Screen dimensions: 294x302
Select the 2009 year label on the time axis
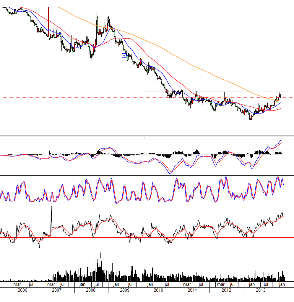coord(125,290)
